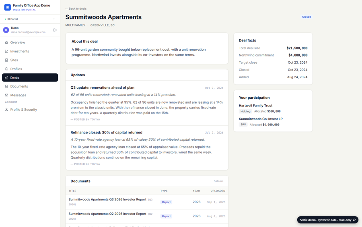Open Overview in the sidebar

point(30,42)
